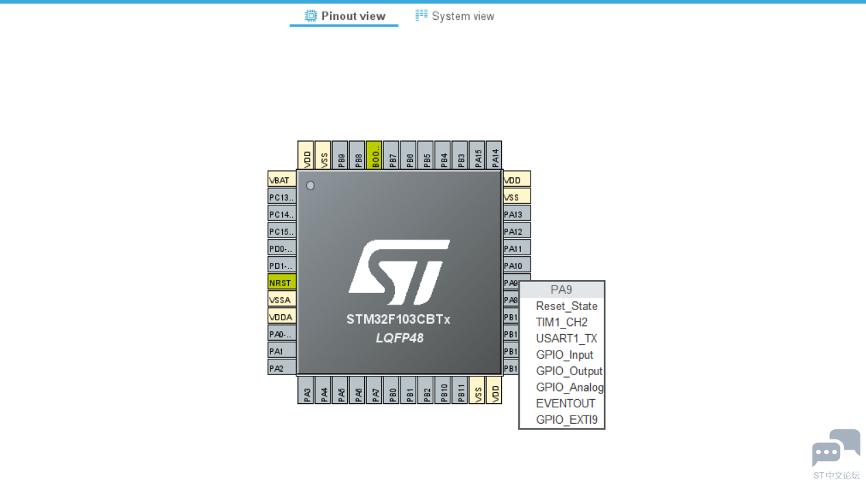Select the PB10 pin

coord(443,390)
